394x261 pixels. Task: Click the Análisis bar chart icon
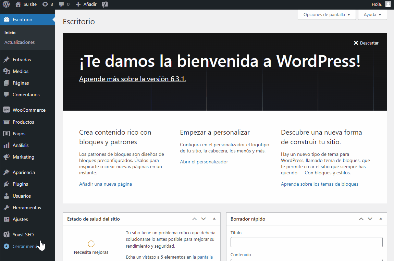tap(7, 146)
